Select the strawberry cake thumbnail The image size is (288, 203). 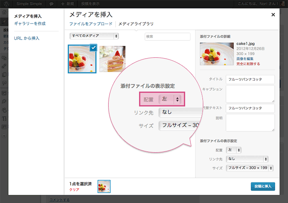(x=112, y=59)
